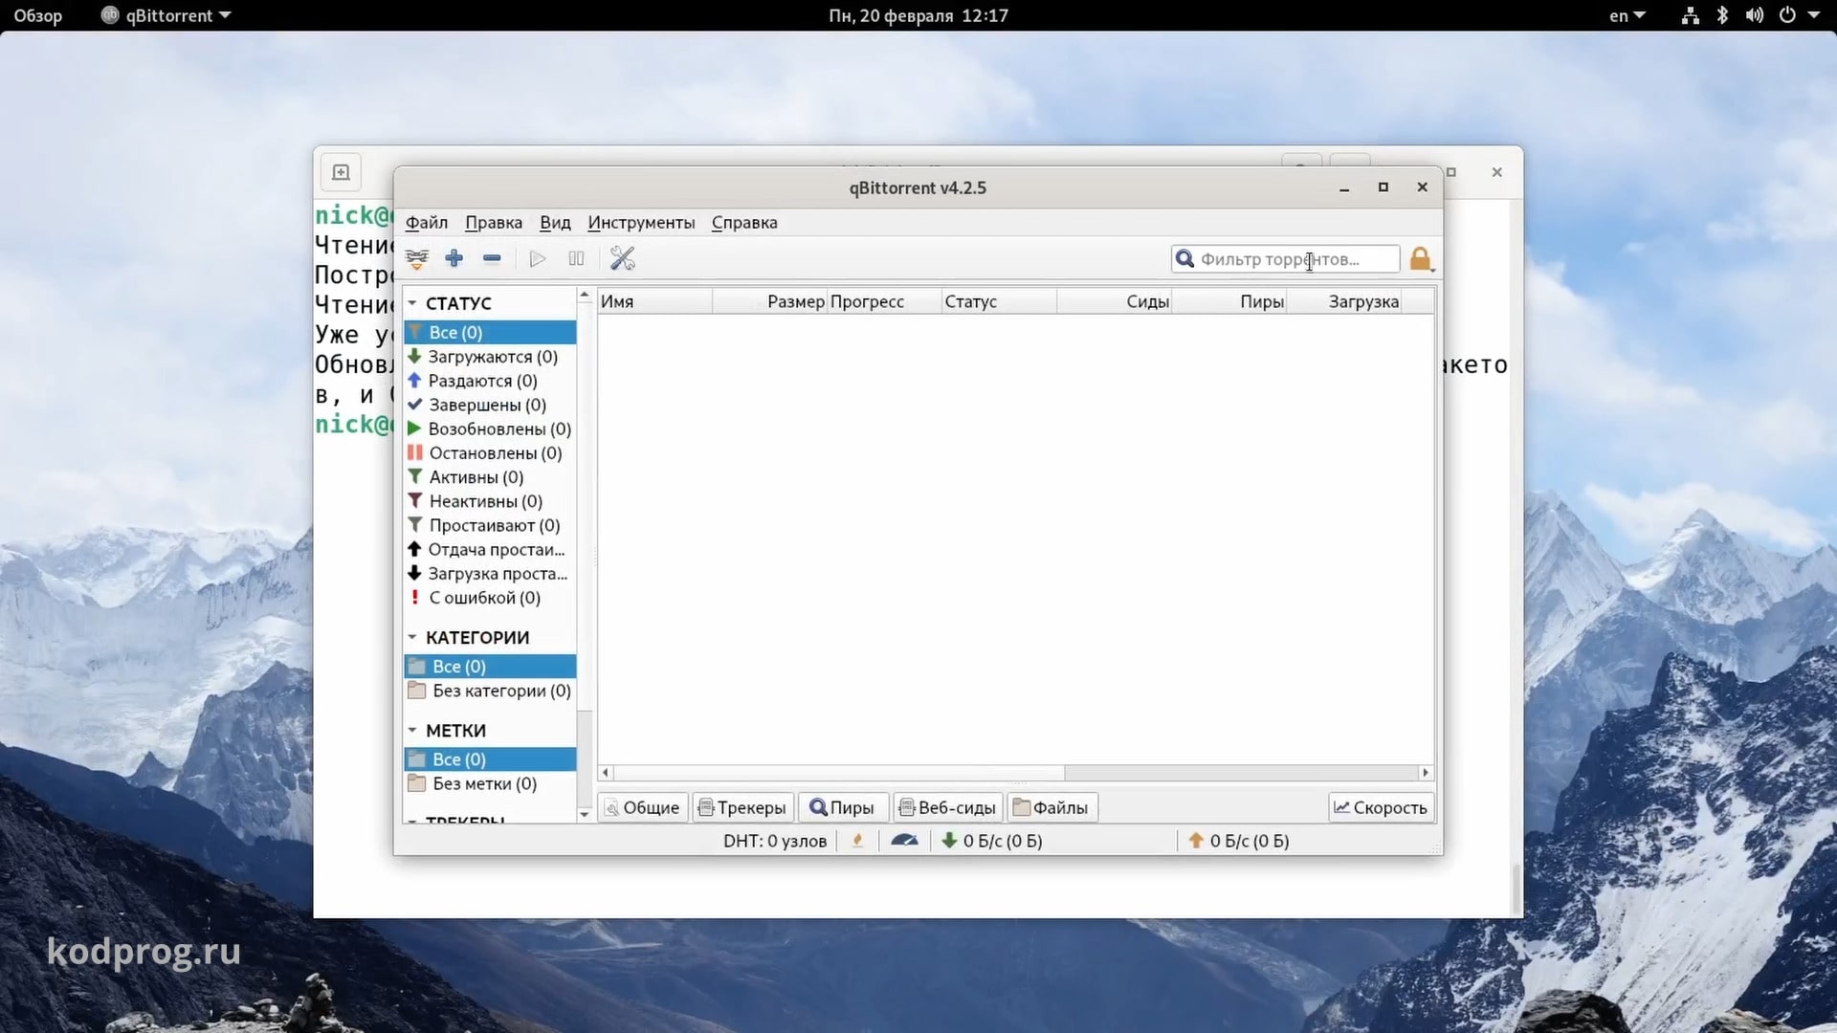Open the Скорость graph tab
1837x1033 pixels.
(x=1381, y=808)
